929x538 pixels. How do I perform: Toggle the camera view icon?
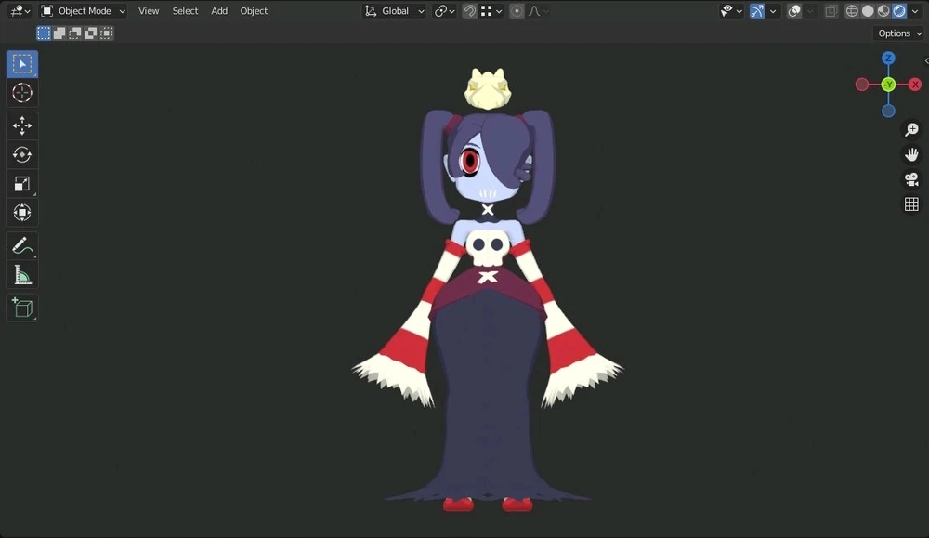click(x=911, y=179)
